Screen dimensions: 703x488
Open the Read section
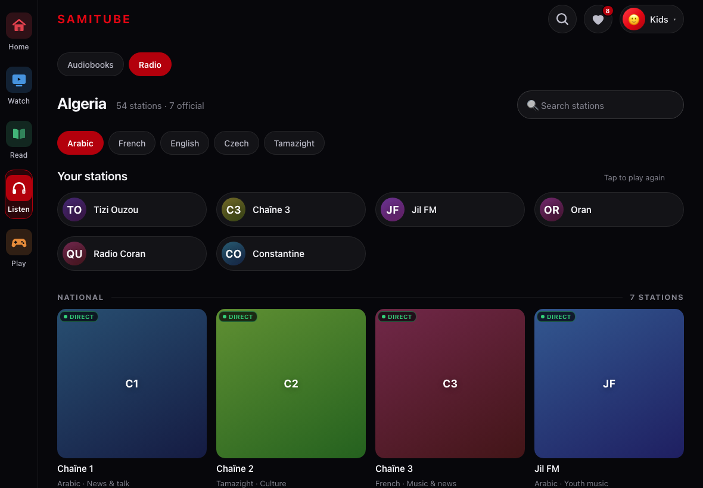tap(18, 140)
